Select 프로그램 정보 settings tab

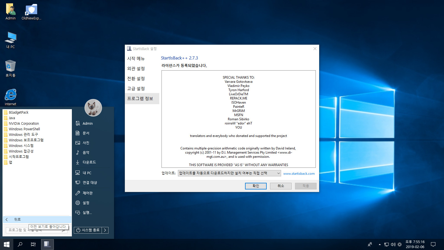point(142,99)
